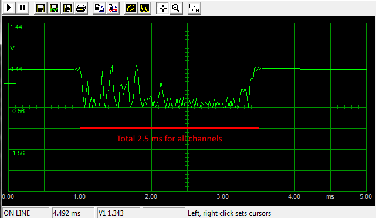Print the oscilloscope display
The height and width of the screenshot is (218, 376).
(81, 8)
